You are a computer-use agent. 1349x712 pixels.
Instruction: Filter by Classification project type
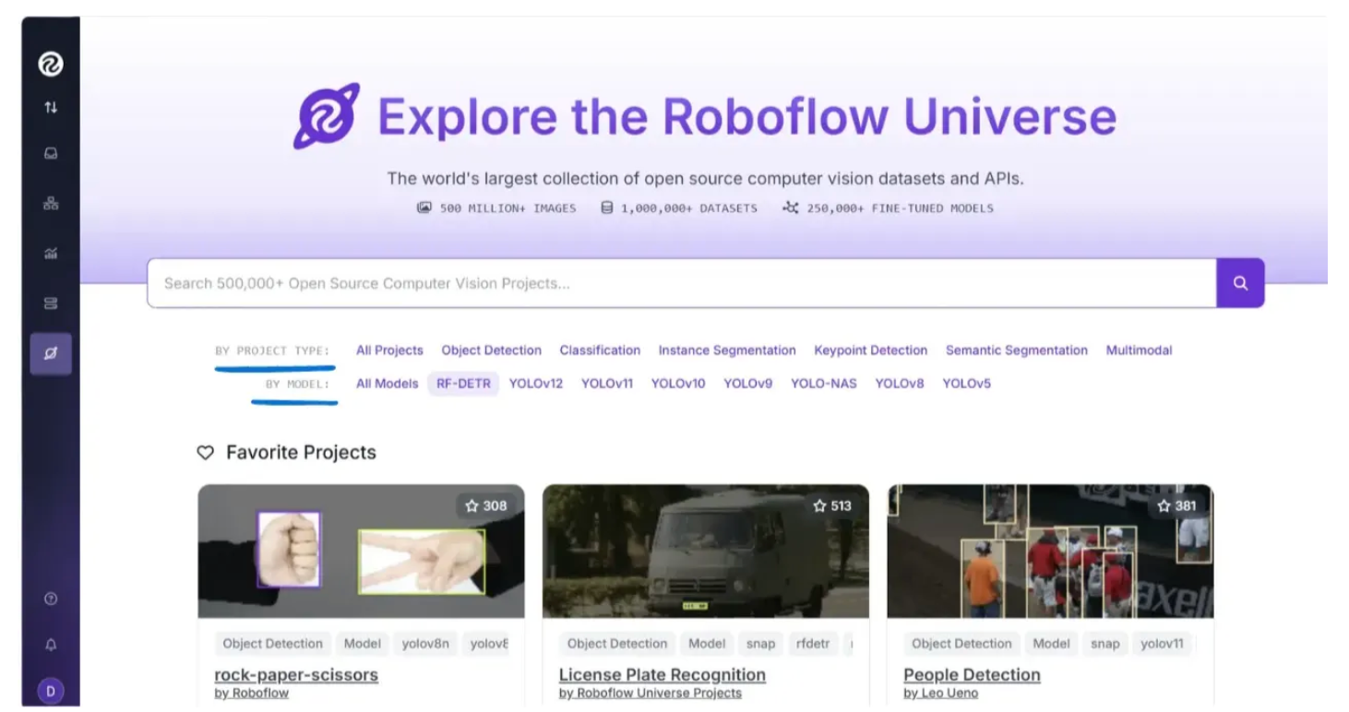[x=600, y=350]
